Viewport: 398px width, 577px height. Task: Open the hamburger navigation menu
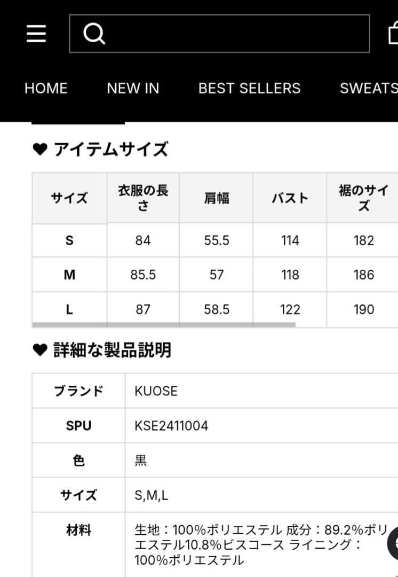pos(35,34)
